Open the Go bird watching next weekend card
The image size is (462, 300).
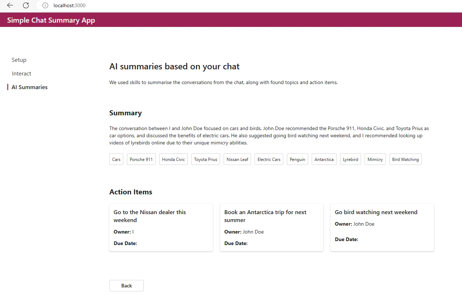point(382,227)
